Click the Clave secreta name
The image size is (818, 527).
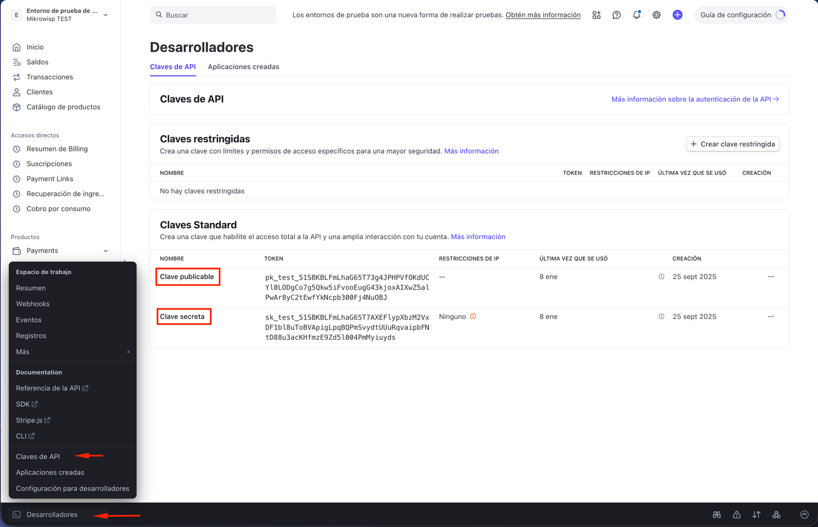point(182,317)
